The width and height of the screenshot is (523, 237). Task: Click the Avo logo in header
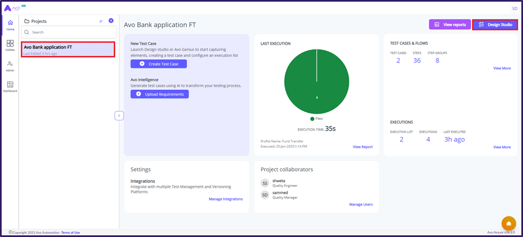(12, 8)
